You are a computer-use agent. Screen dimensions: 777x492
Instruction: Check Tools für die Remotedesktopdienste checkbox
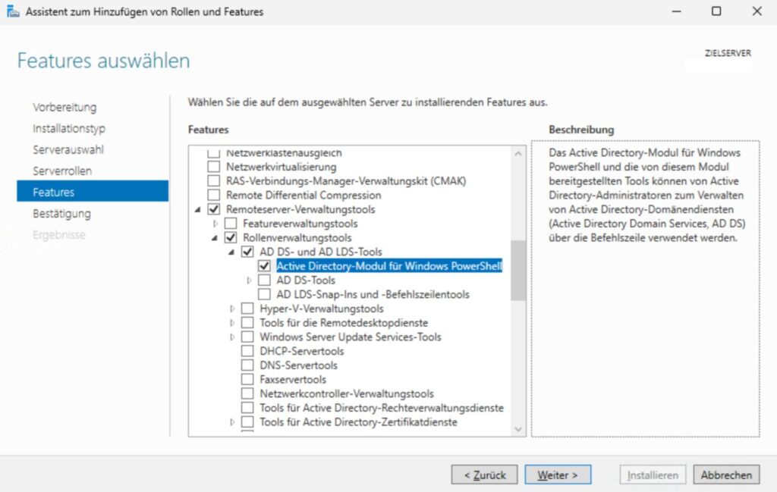point(247,323)
